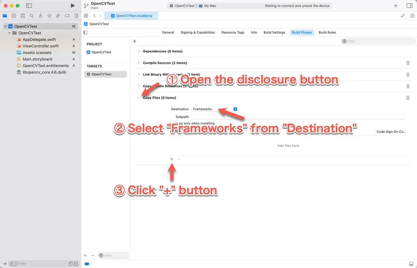Click the blue breakpoint toggle in bottom bar
The width and height of the screenshot is (417, 268).
click(x=87, y=264)
